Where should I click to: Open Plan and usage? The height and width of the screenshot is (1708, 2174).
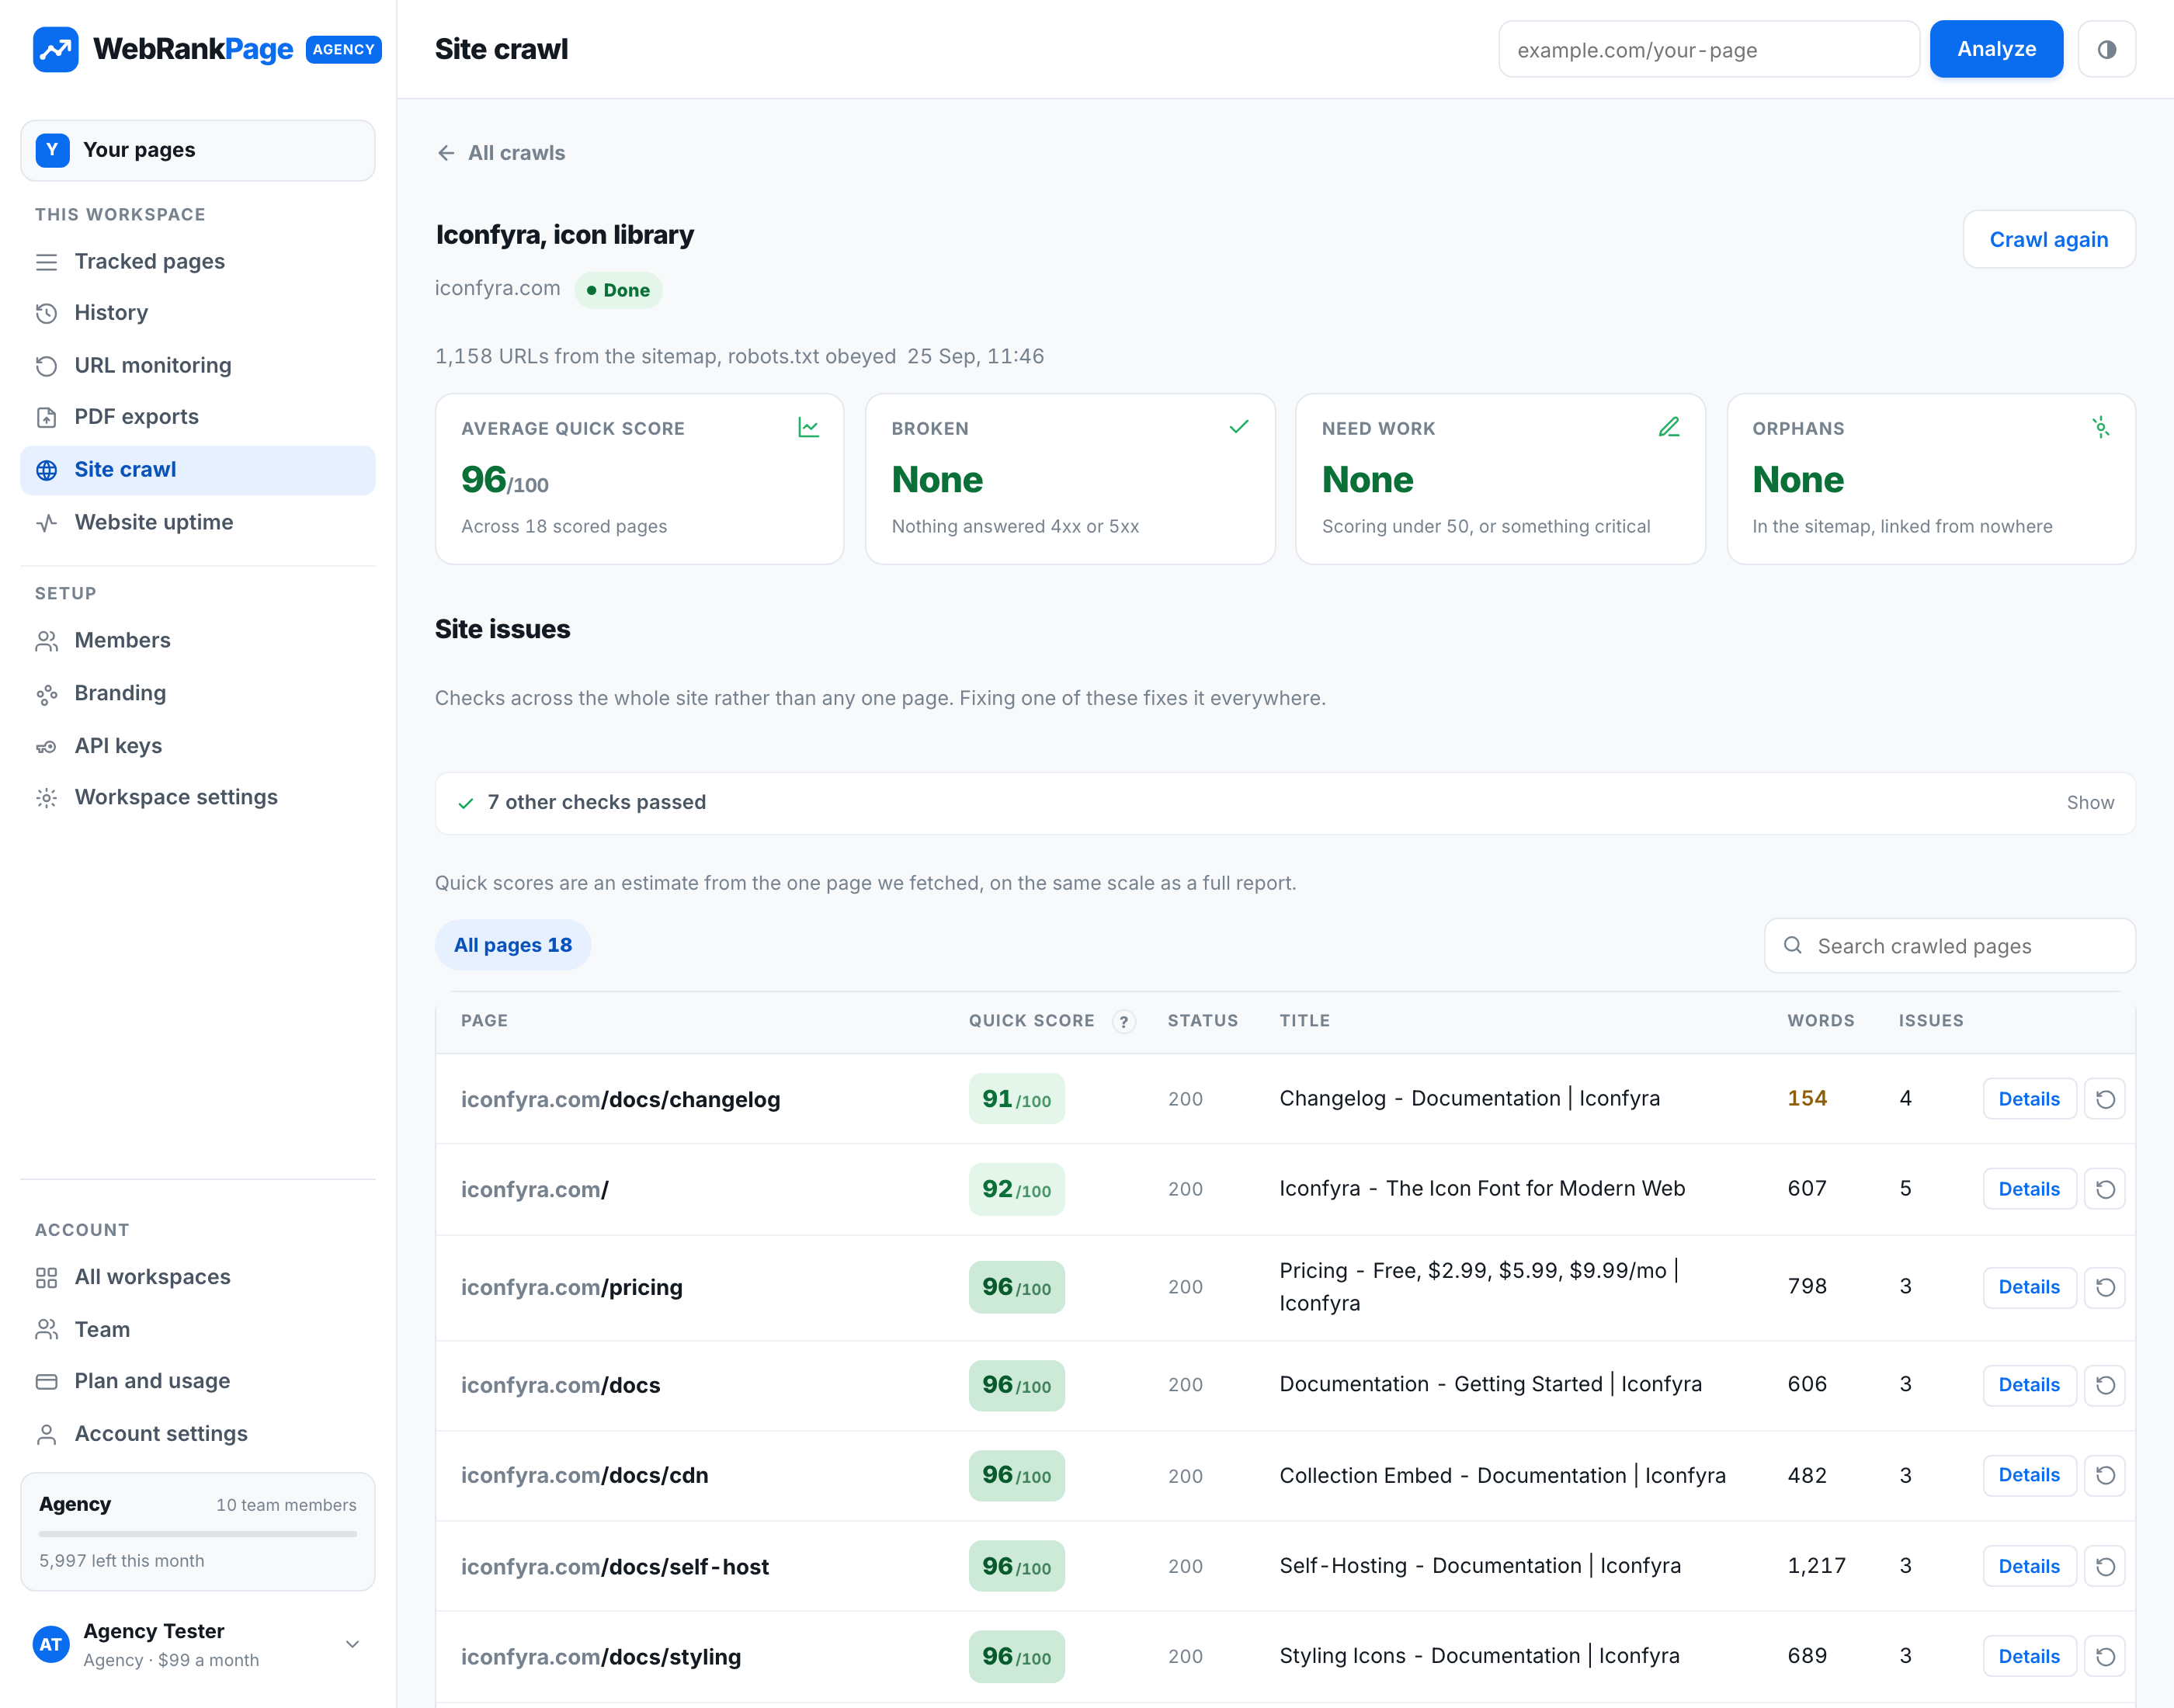click(198, 1381)
